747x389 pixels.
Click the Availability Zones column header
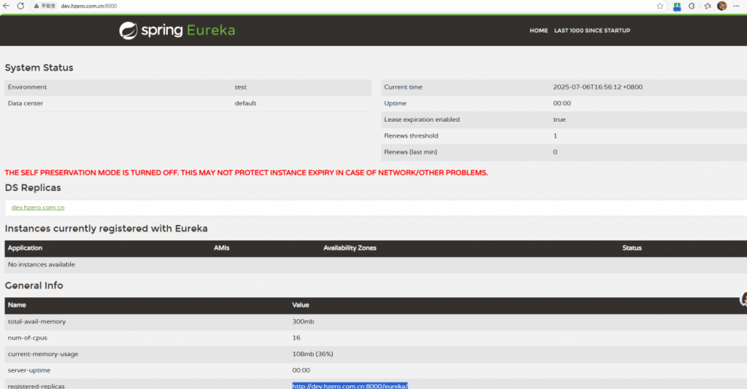point(349,248)
